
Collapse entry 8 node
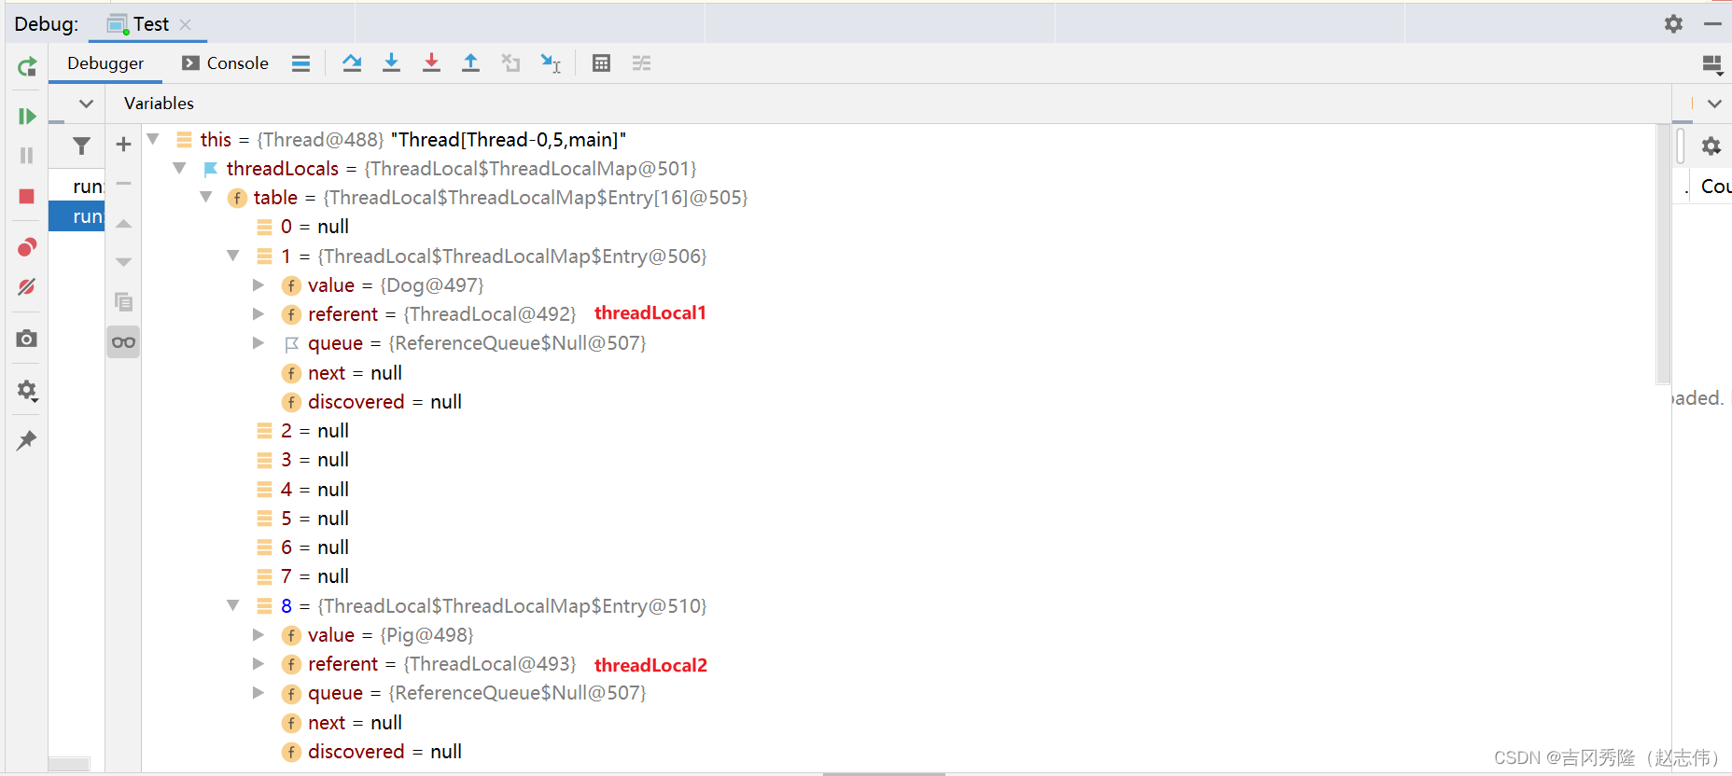pyautogui.click(x=233, y=605)
